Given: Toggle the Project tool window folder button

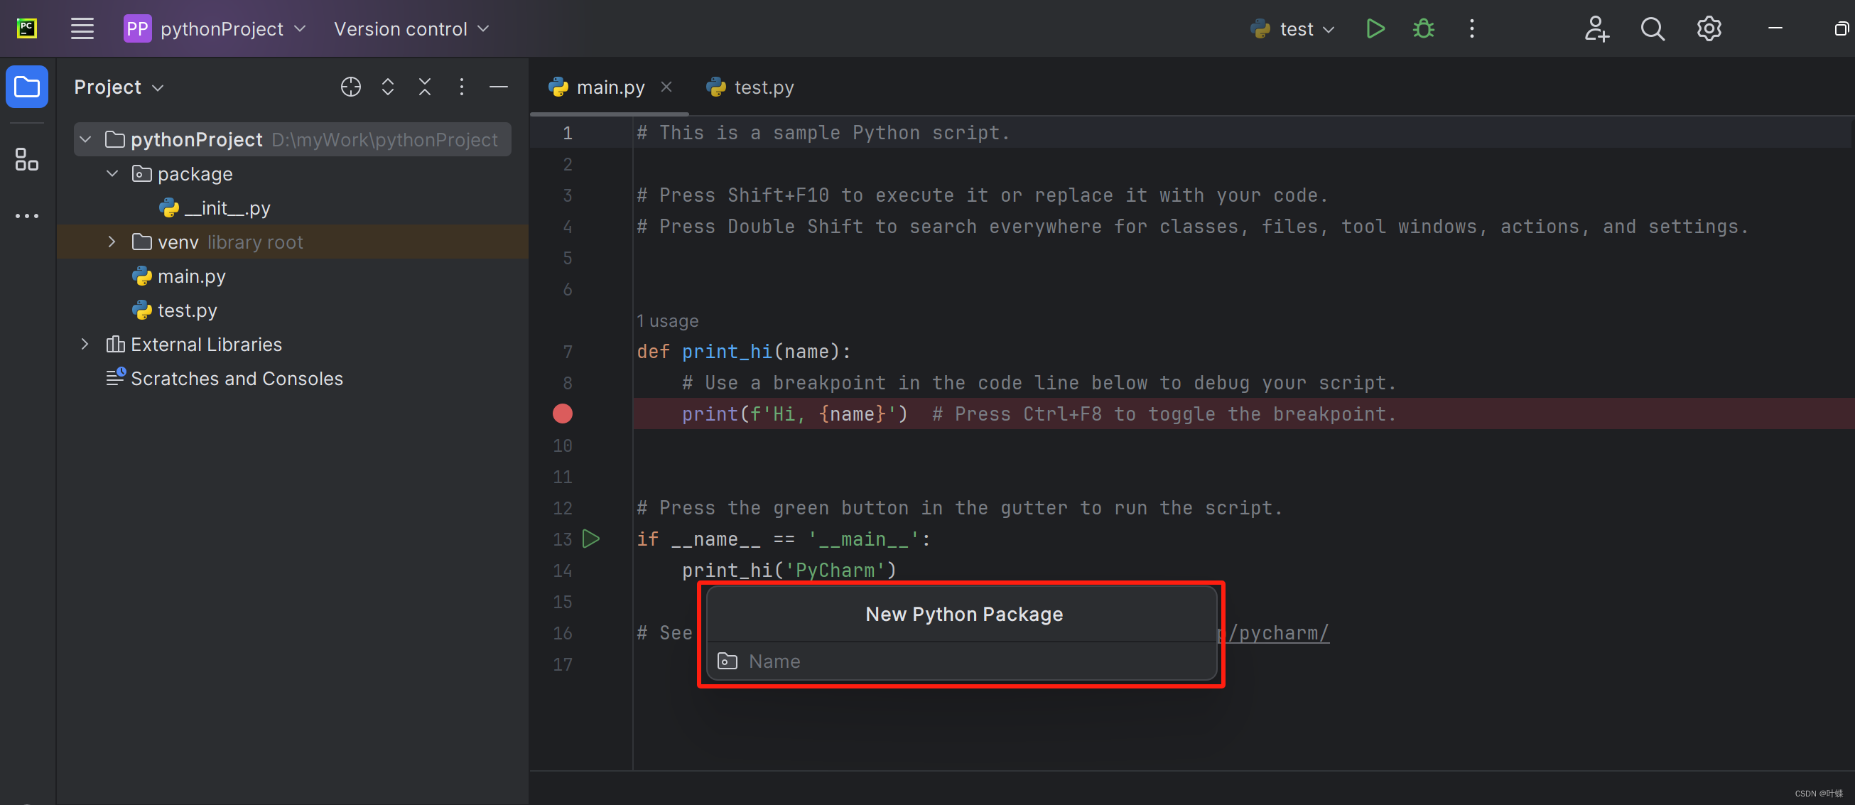Looking at the screenshot, I should pyautogui.click(x=27, y=87).
